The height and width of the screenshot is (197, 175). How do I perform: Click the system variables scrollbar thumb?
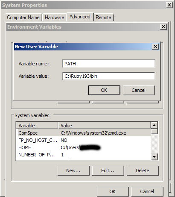154,131
